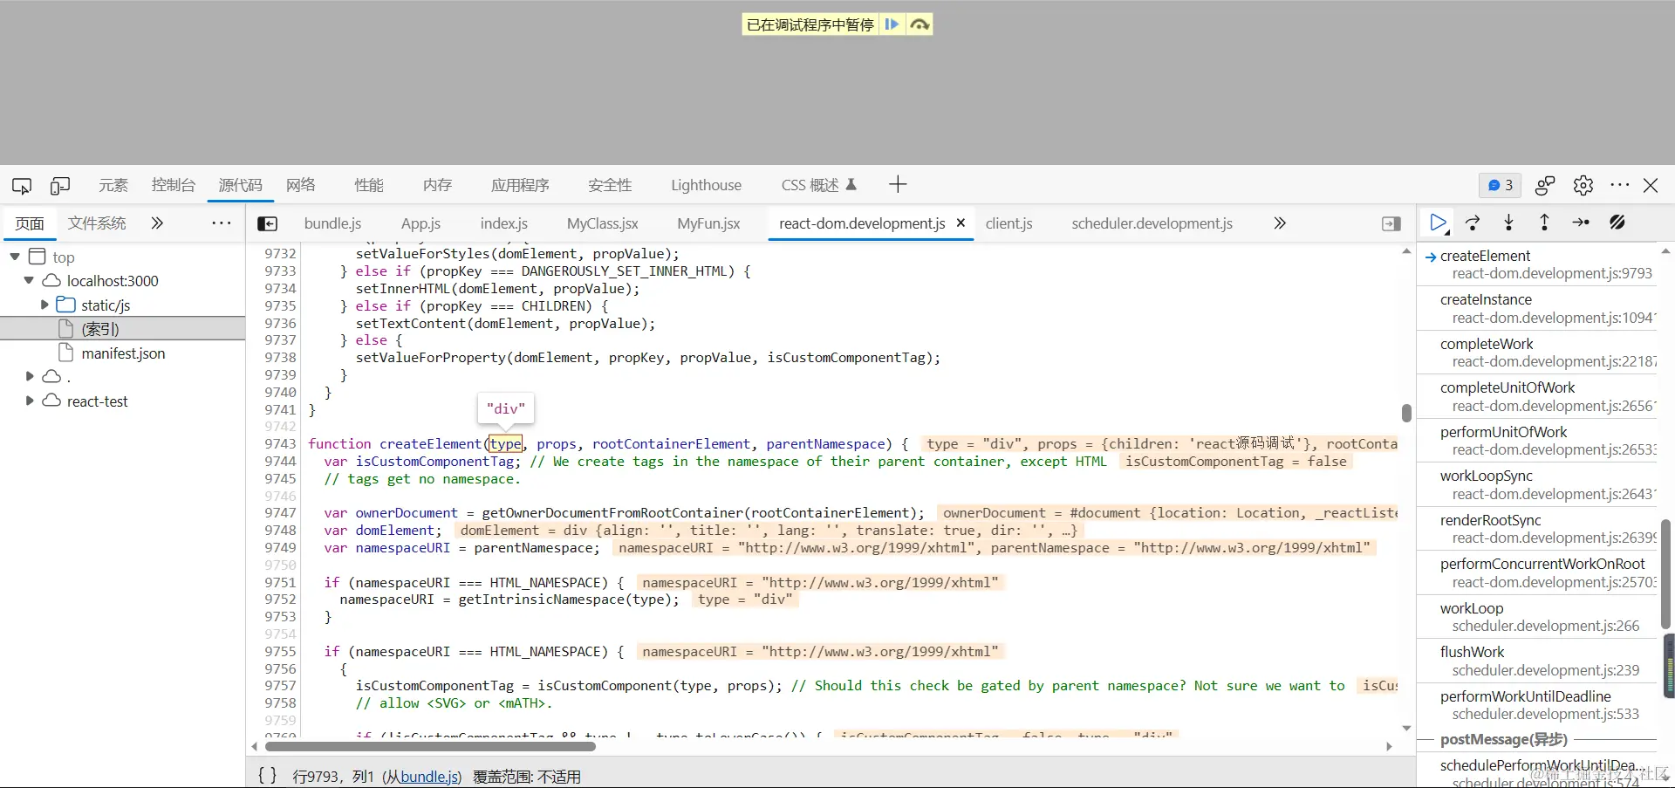Screen dimensions: 1675x788
Task: Step over next function call in paused overlay
Action: pos(920,24)
